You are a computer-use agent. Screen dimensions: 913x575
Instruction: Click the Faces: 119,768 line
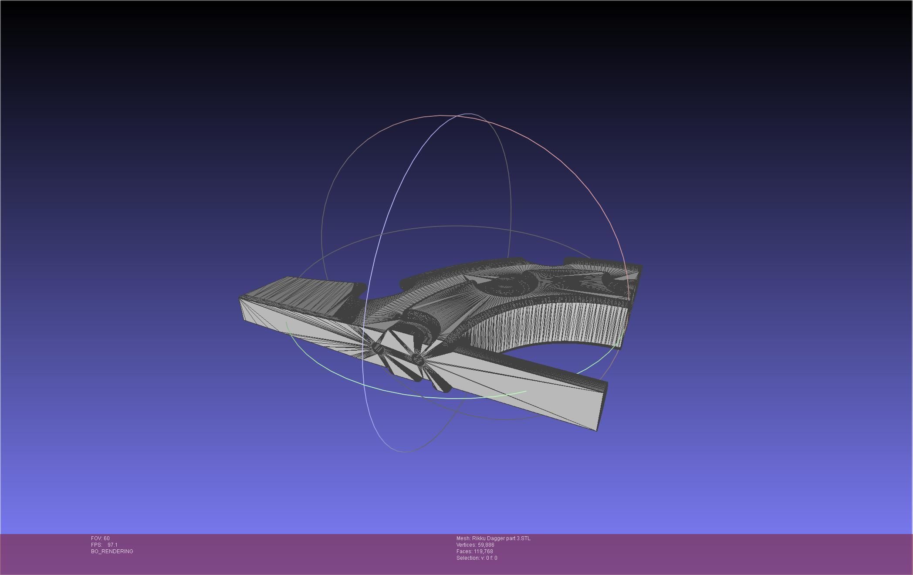tap(475, 551)
